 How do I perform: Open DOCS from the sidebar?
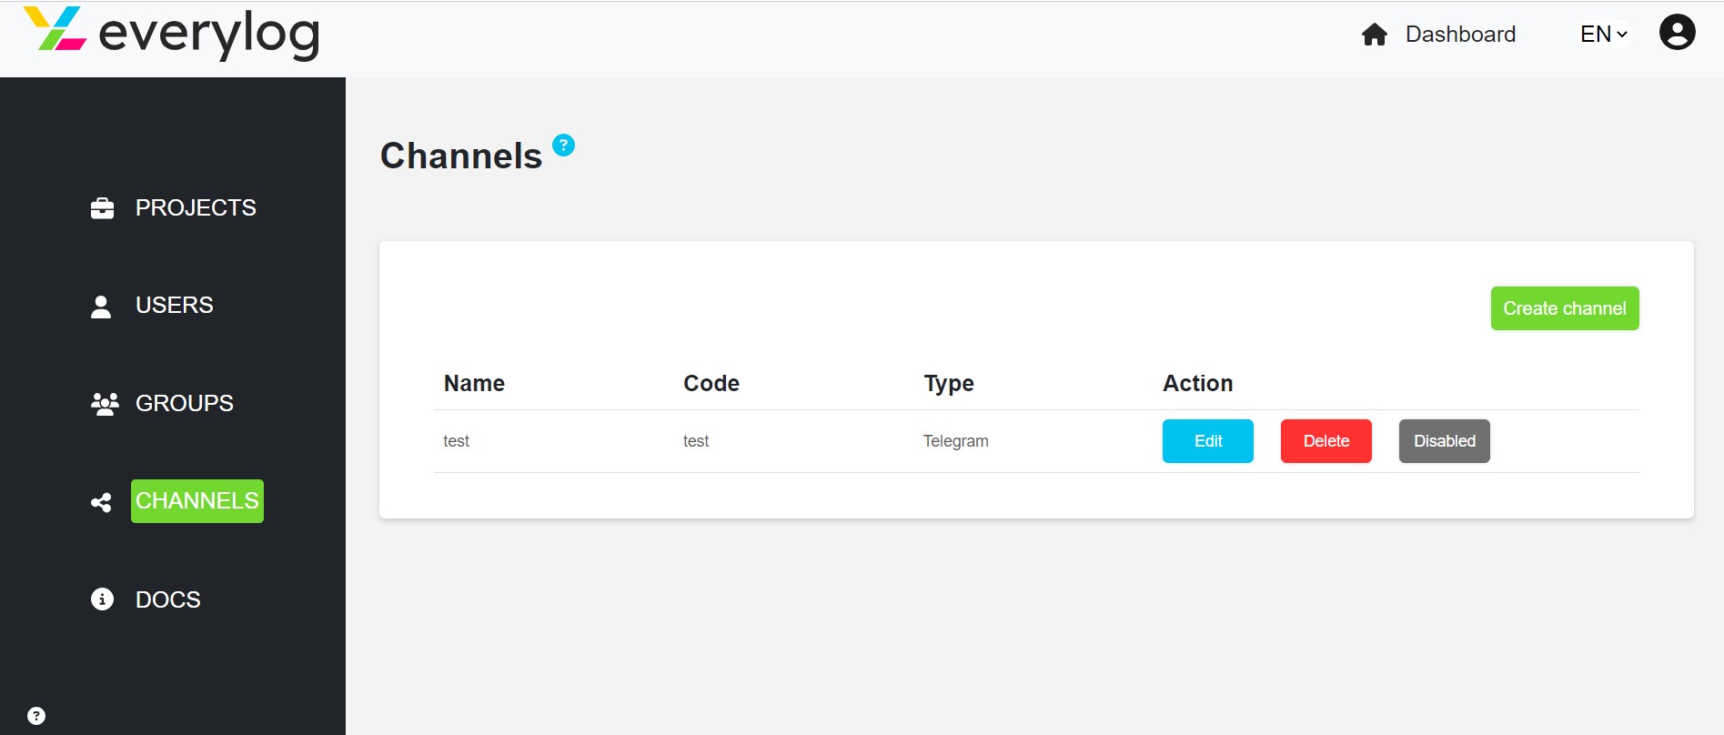(168, 600)
